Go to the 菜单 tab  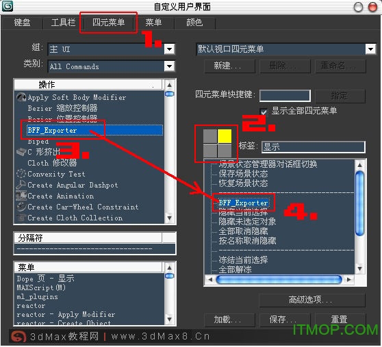(x=153, y=23)
